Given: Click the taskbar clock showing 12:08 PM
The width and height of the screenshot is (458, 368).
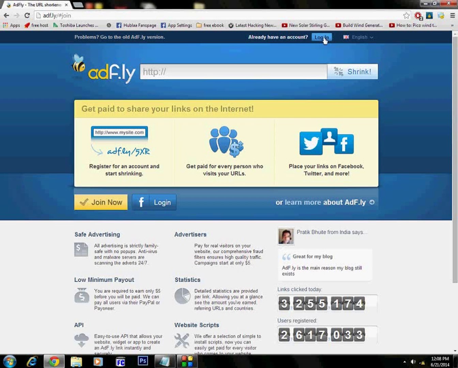Looking at the screenshot, I should point(440,362).
